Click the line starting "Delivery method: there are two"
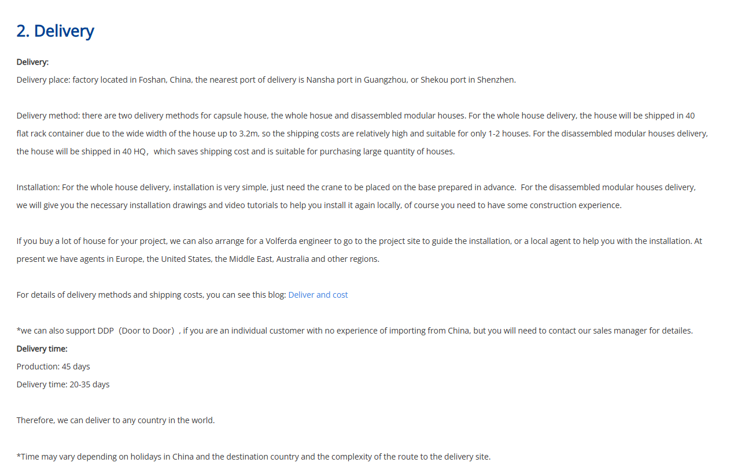The image size is (749, 470). click(356, 116)
